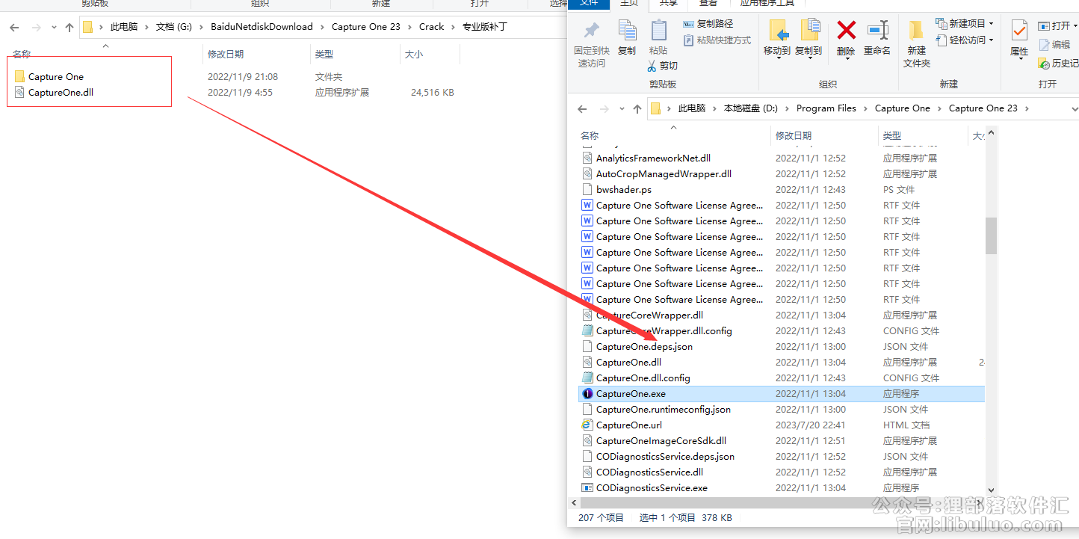Screen dimensions: 1079x539
Task: Click '207 个项目' in status bar
Action: tap(601, 517)
